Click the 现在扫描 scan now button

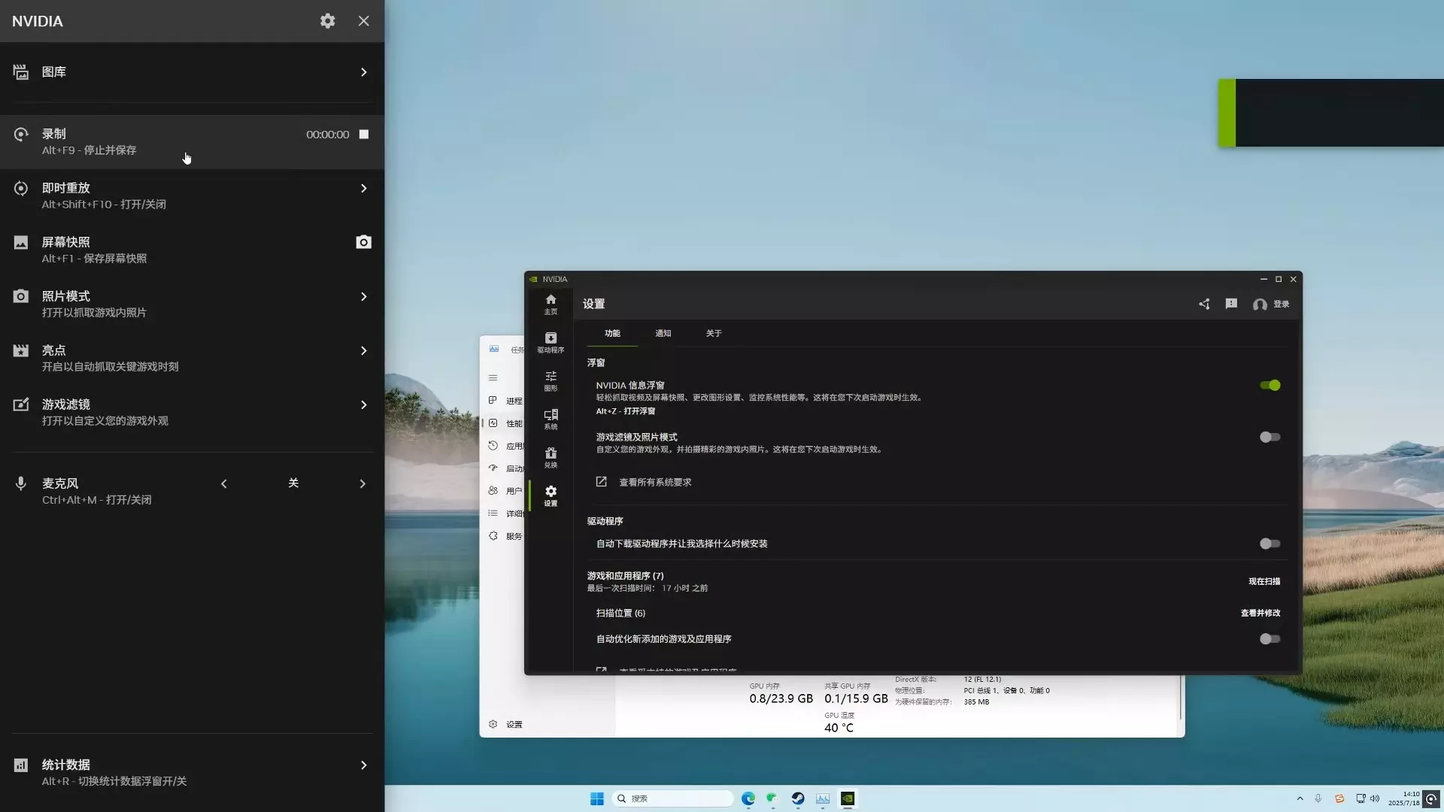pos(1264,581)
